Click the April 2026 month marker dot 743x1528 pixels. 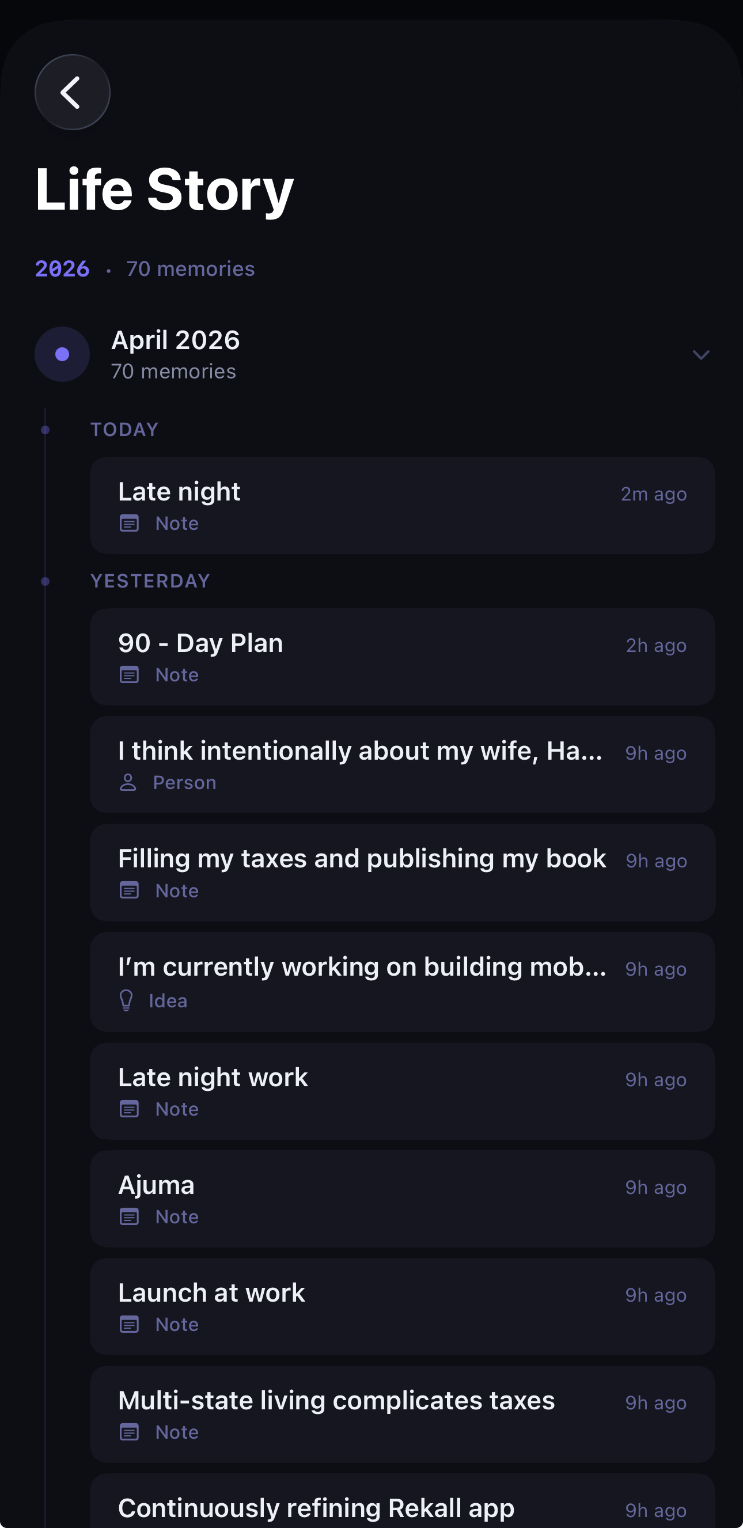[x=62, y=355]
